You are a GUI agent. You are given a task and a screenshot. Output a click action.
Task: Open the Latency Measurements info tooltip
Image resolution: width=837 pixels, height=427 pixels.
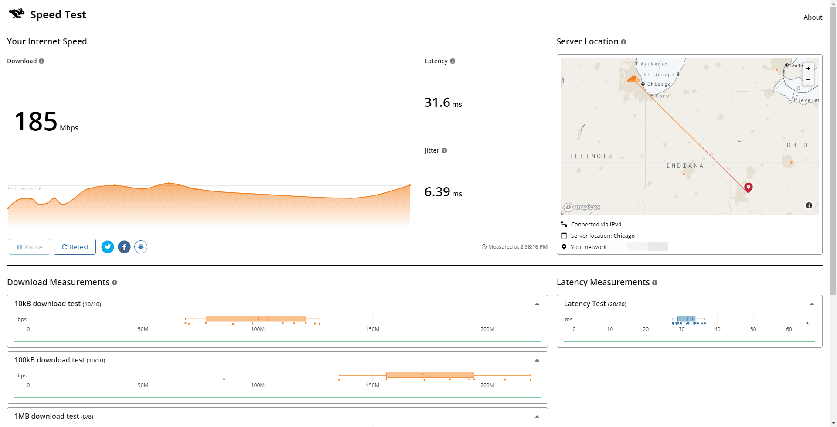click(655, 283)
